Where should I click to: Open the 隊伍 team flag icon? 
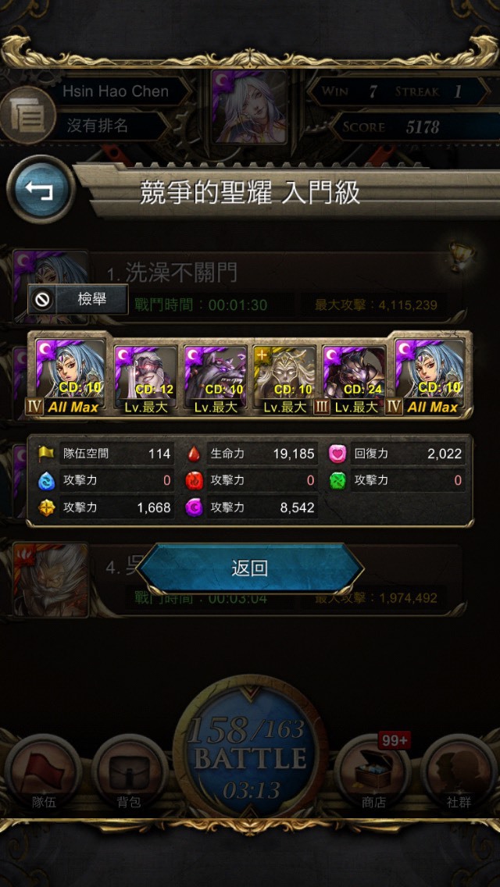(43, 773)
